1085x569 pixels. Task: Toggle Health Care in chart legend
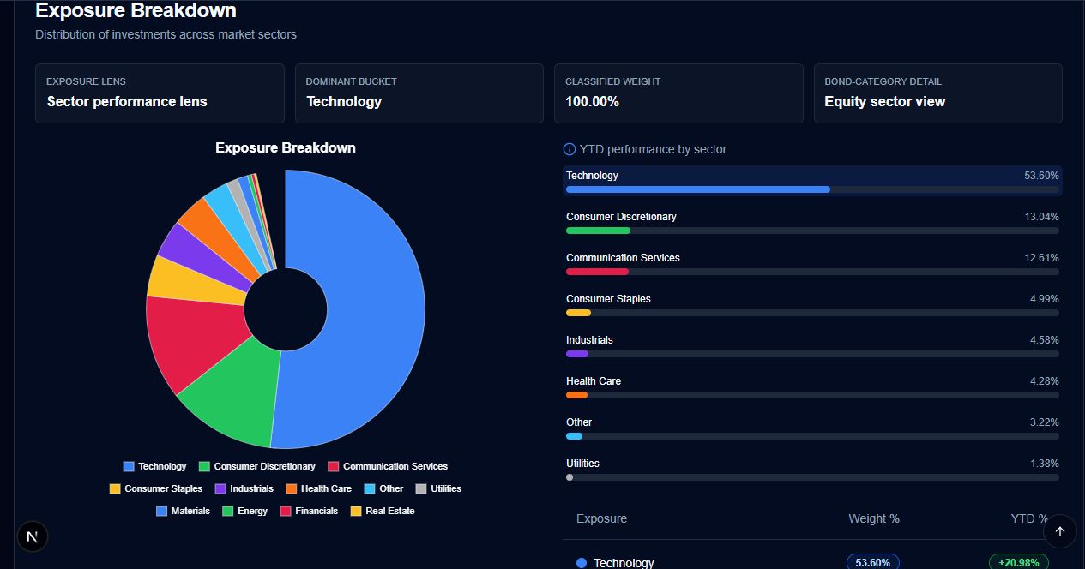pyautogui.click(x=318, y=488)
